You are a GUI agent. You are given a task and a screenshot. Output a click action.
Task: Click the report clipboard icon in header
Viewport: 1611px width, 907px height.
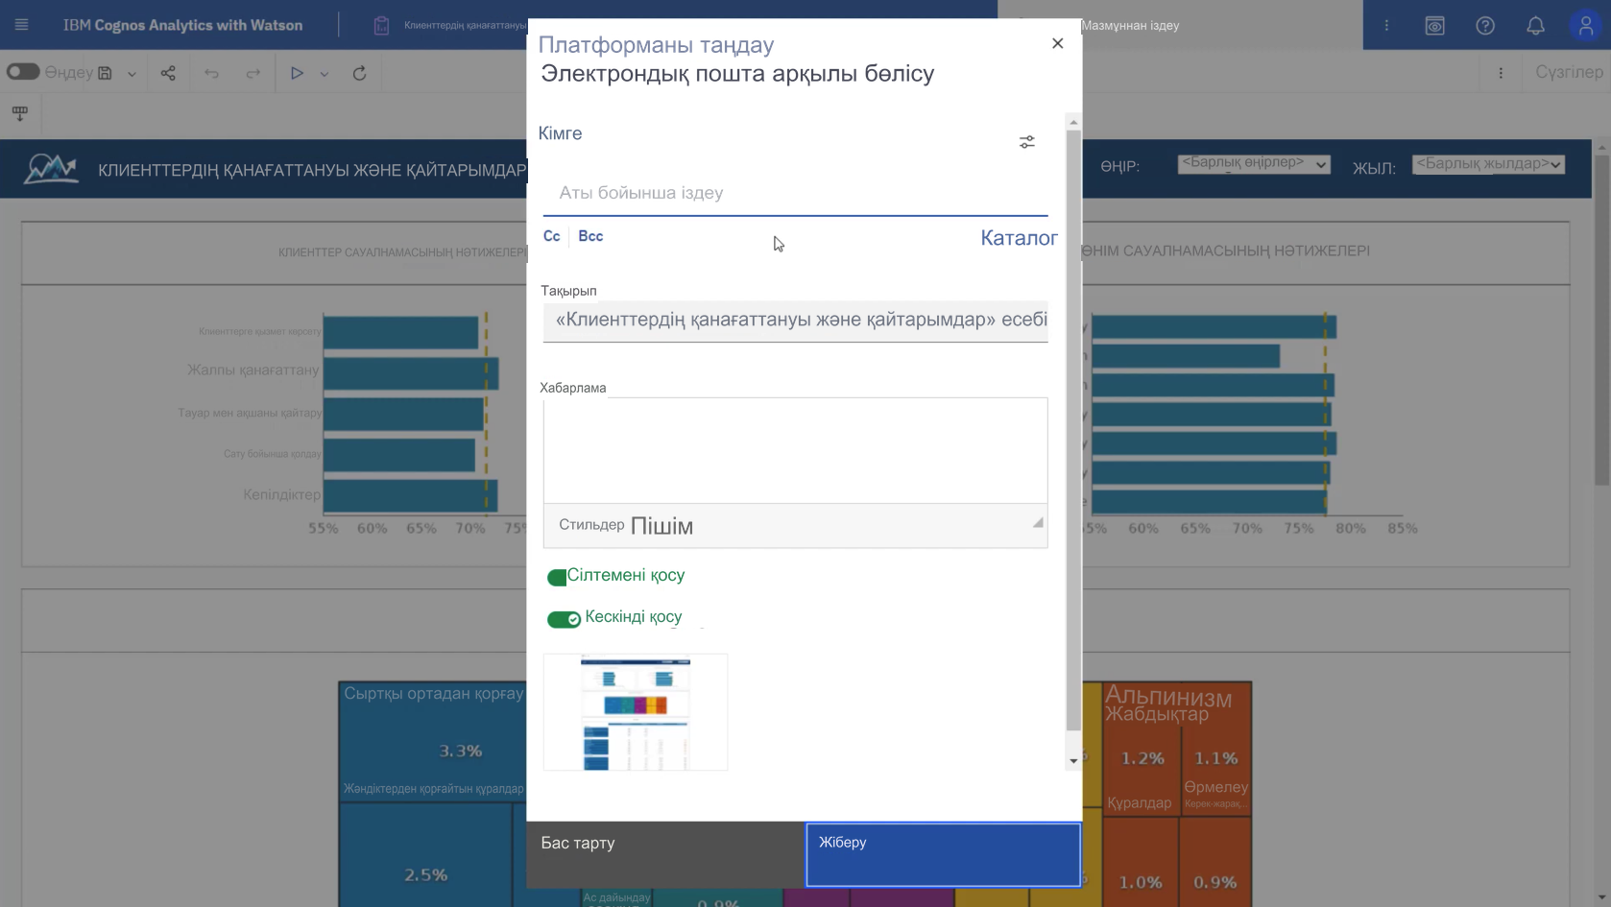pos(381,25)
